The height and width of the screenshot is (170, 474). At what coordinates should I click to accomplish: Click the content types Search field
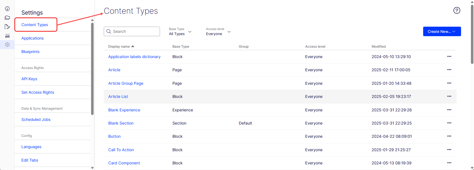[x=132, y=31]
